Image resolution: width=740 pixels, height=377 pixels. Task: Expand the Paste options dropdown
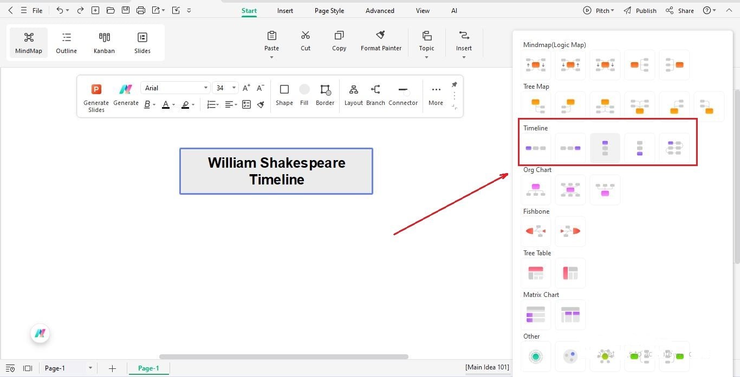[271, 57]
